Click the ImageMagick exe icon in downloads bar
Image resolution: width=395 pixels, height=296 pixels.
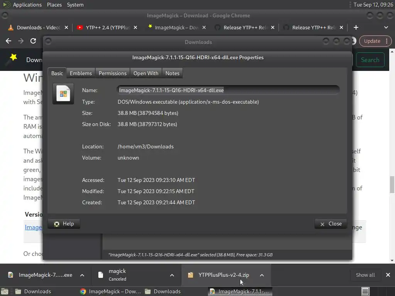click(10, 275)
